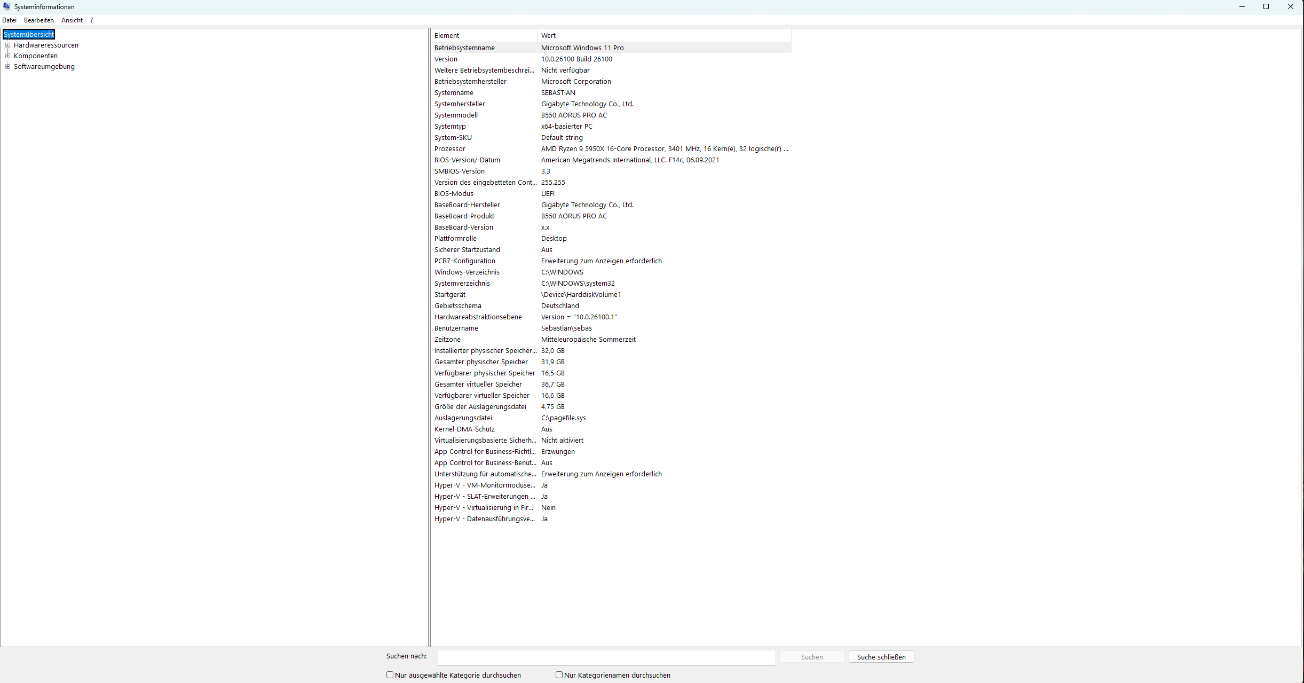Click the Suchen button
Image resolution: width=1304 pixels, height=683 pixels.
(x=812, y=657)
